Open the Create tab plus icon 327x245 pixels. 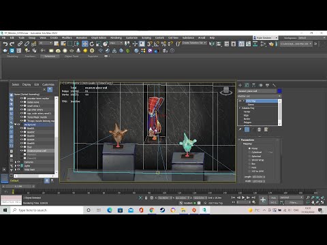coord(240,85)
